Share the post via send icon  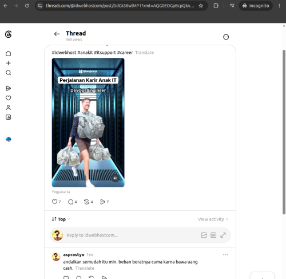point(102,202)
